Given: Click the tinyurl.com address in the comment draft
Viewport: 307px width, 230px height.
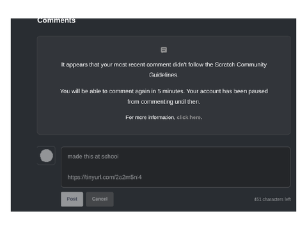Looking at the screenshot, I should point(104,177).
